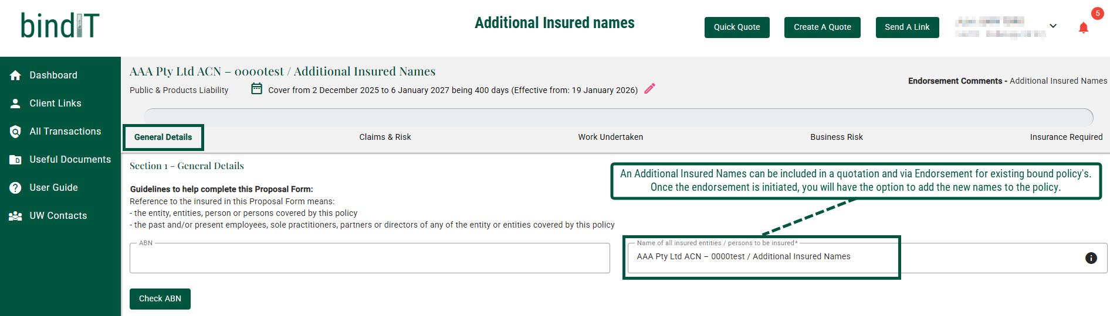1110x316 pixels.
Task: Click the Useful Documents folder icon
Action: pos(15,160)
